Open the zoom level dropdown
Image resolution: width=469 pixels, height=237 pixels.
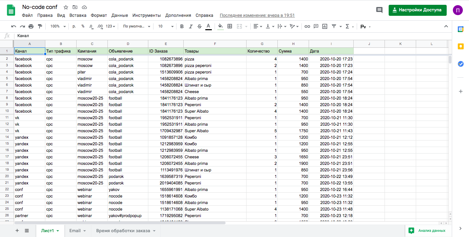coord(57,26)
